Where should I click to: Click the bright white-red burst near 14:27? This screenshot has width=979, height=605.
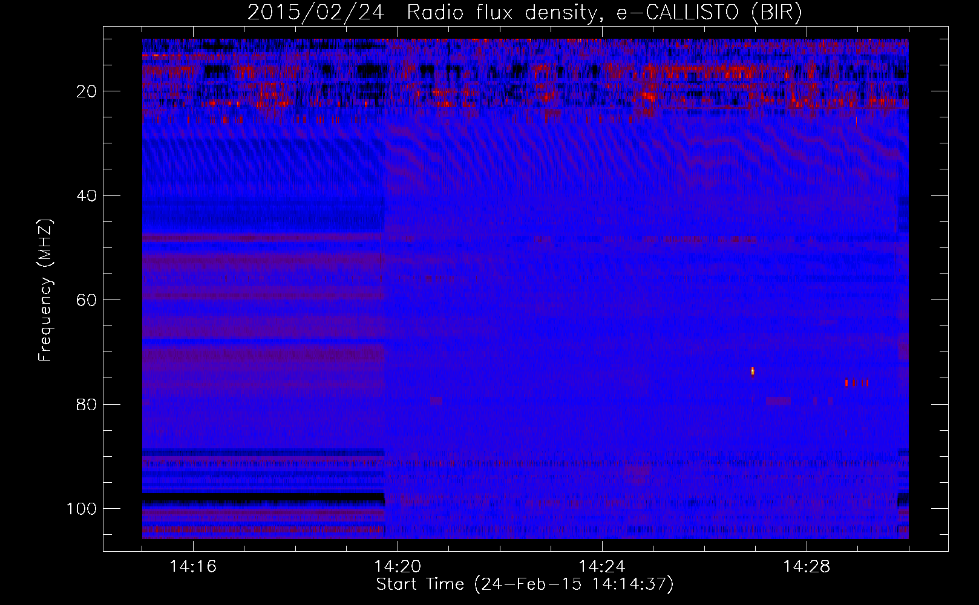pyautogui.click(x=753, y=371)
